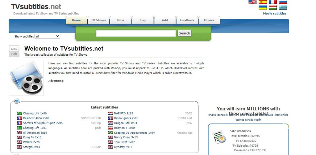316x155 pixels.
Task: Click the UK flag beside Nancy Drew 3x13
Action: pyautogui.click(x=110, y=137)
